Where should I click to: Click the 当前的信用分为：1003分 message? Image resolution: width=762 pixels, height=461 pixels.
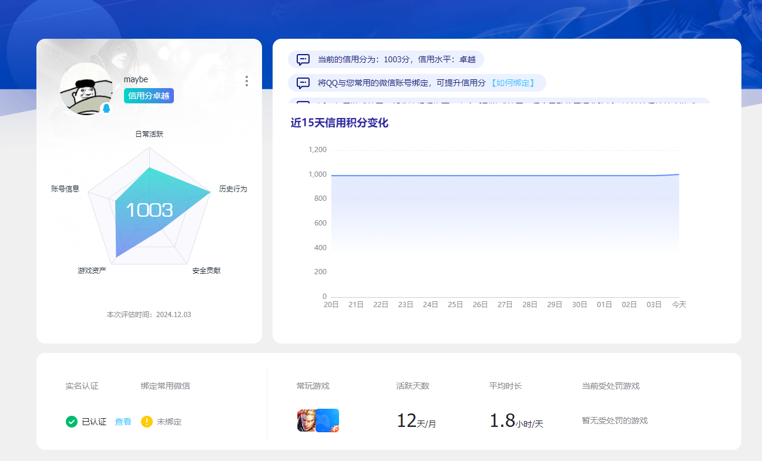(386, 59)
